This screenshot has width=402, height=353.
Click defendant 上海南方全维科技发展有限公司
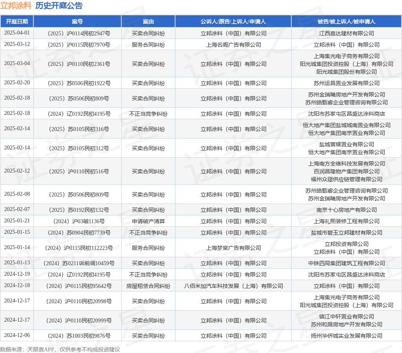click(x=346, y=164)
